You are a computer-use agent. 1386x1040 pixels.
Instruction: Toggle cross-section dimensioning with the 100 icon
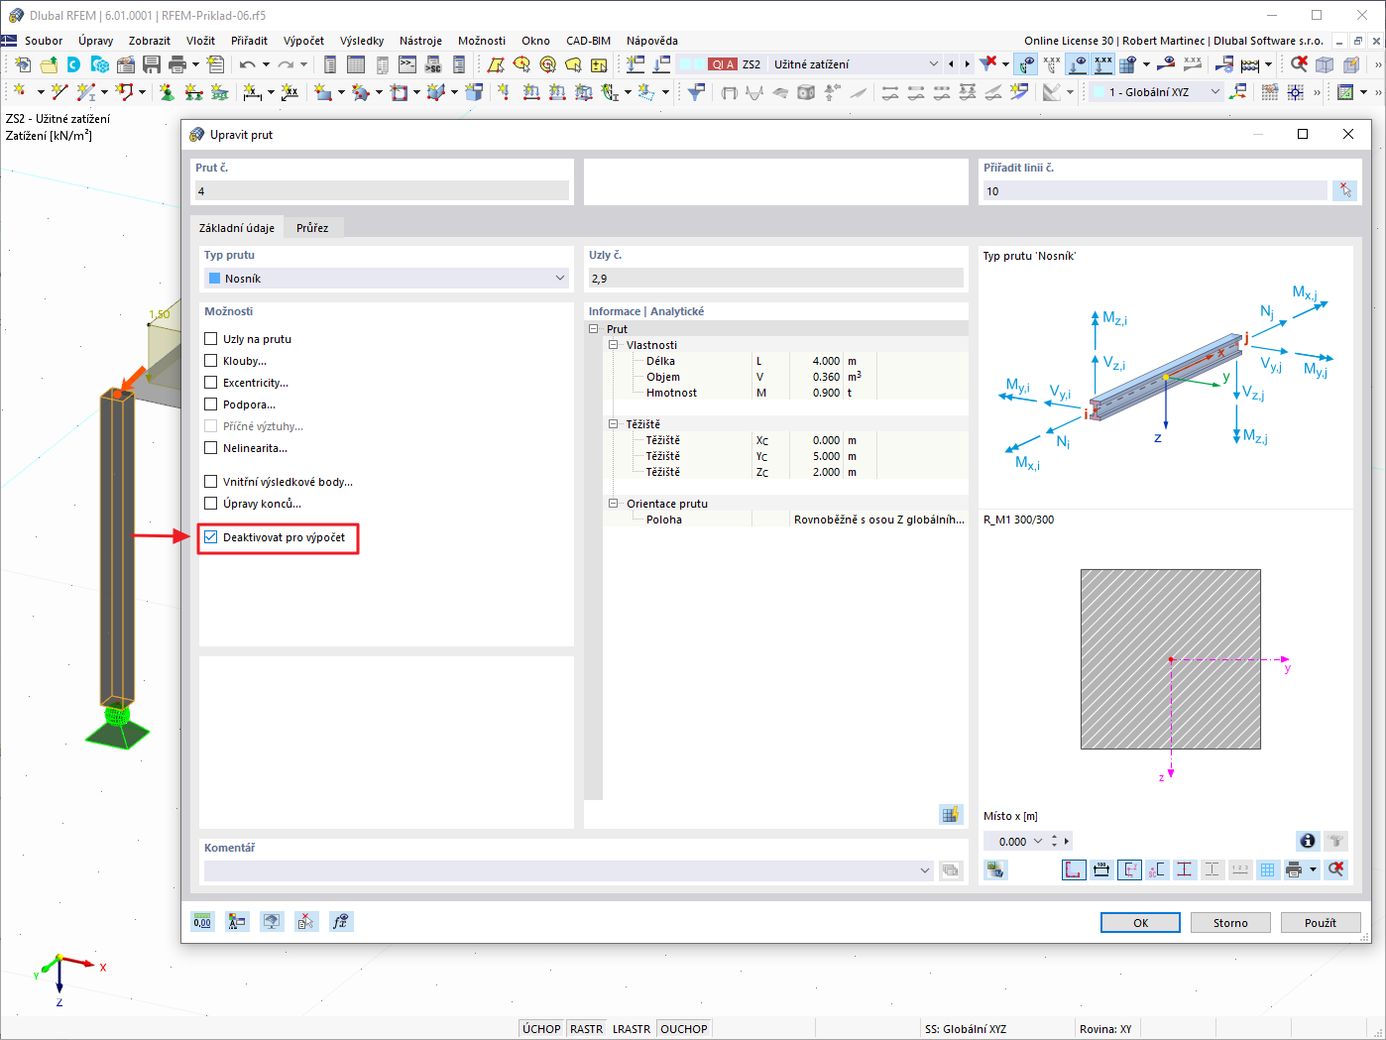coord(1101,869)
